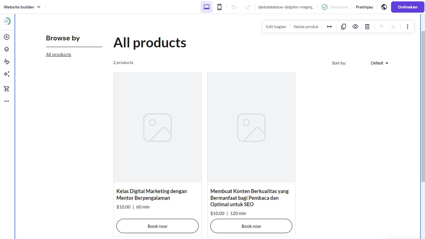This screenshot has width=425, height=239.
Task: Open the Sort by Default dropdown
Action: coord(379,63)
